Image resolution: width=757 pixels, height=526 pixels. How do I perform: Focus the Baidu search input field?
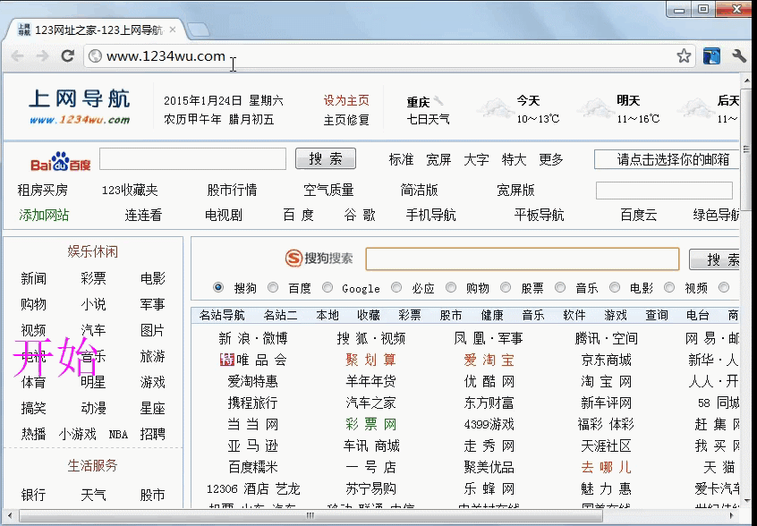coord(192,158)
